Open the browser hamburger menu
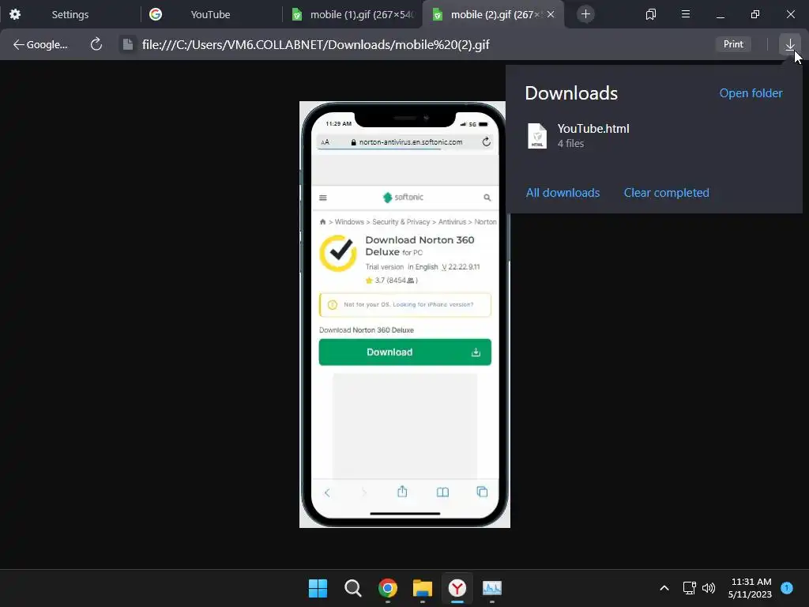809x607 pixels. (685, 14)
